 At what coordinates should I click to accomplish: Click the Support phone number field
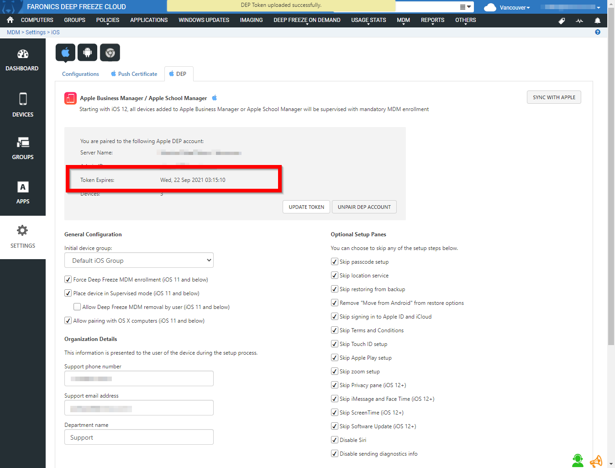[x=139, y=378]
